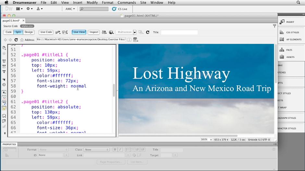Switch to Code view
The image size is (305, 171).
click(8, 32)
